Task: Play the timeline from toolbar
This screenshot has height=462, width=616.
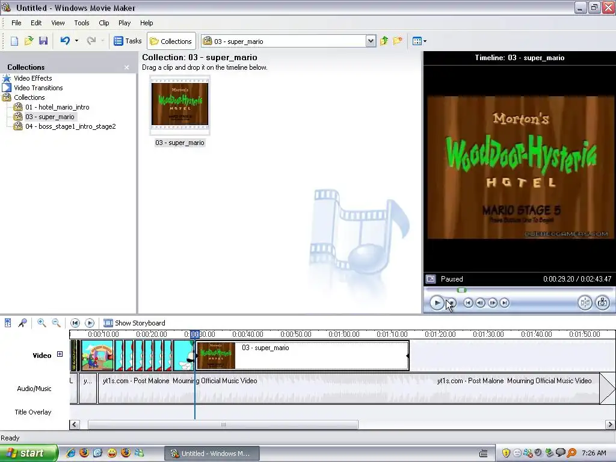Action: tap(90, 323)
